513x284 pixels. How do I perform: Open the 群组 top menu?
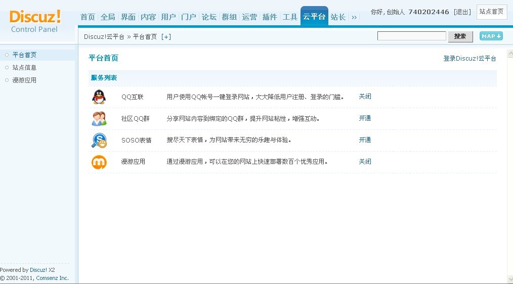click(229, 17)
